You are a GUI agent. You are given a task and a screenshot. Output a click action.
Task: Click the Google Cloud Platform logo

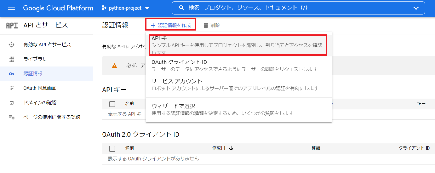pos(58,8)
